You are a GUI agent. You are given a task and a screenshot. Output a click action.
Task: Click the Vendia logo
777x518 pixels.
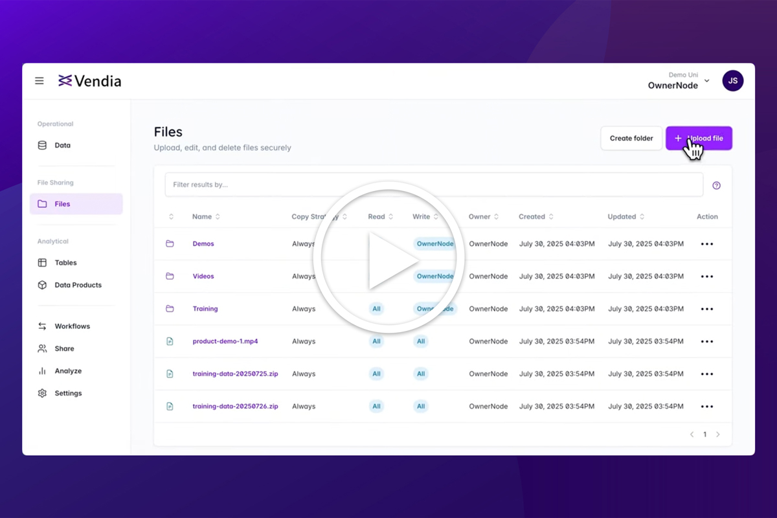pos(89,81)
